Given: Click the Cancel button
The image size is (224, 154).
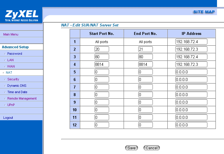Looking at the screenshot, I should pos(152,148).
